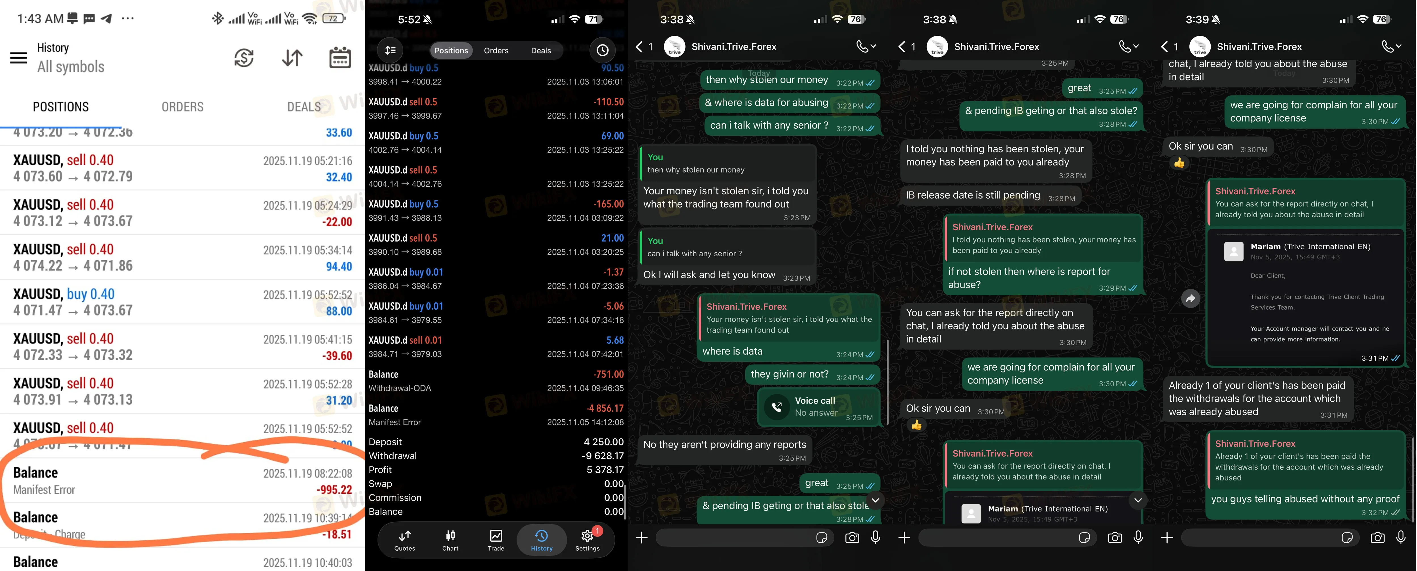Select the DEALS tab in History
This screenshot has height=571, width=1417.
(304, 106)
